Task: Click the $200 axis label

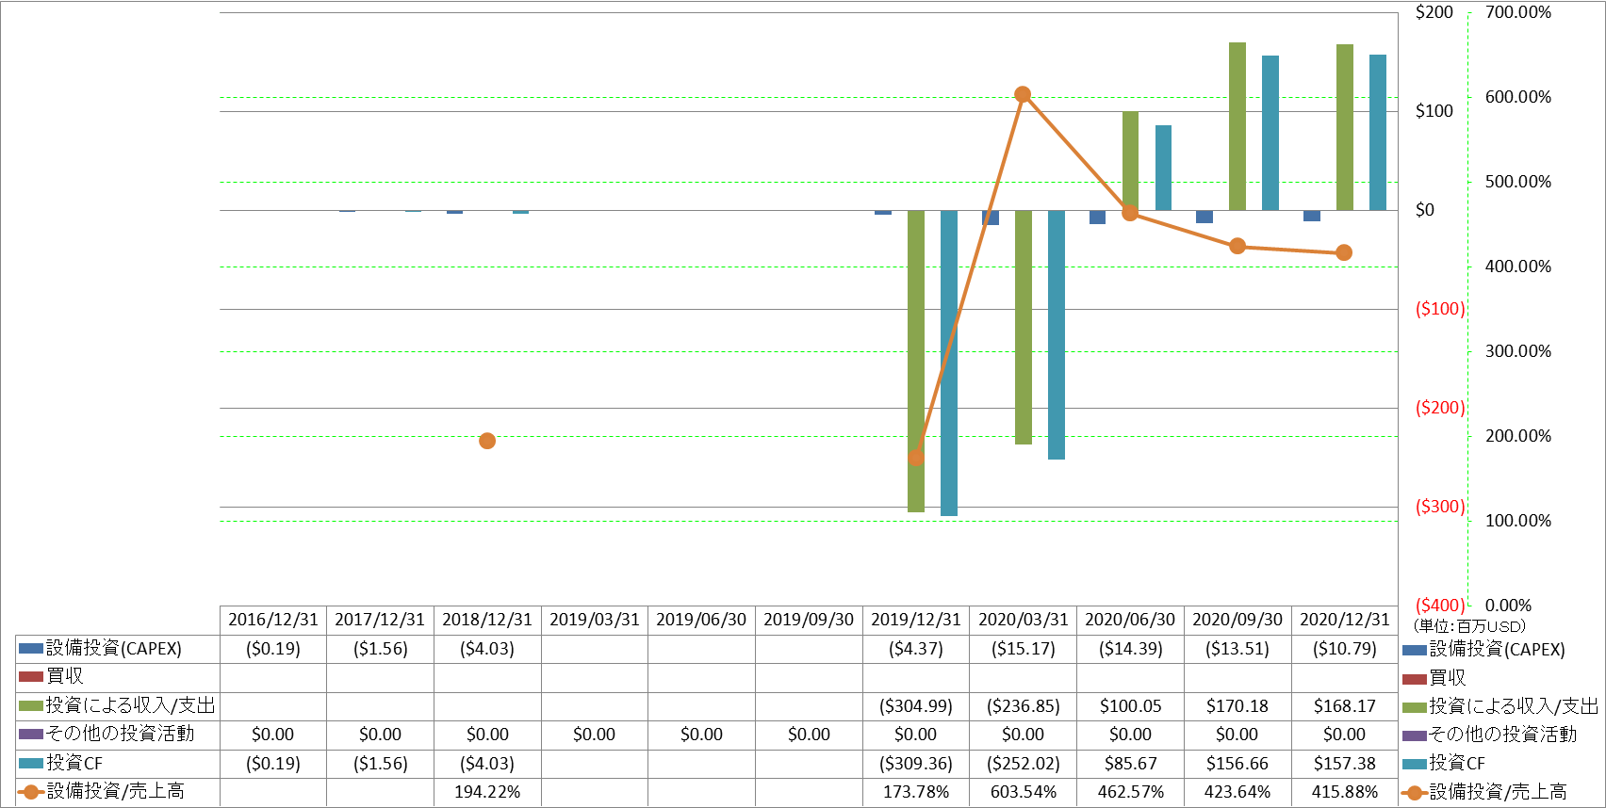Action: click(x=1434, y=12)
